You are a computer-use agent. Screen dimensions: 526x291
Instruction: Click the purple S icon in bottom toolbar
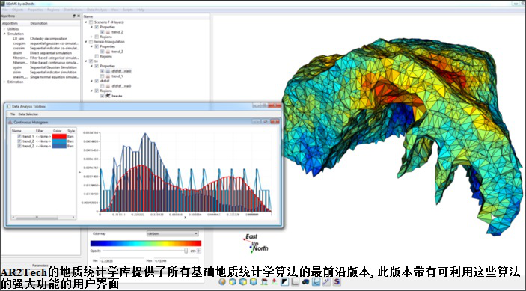(337, 281)
